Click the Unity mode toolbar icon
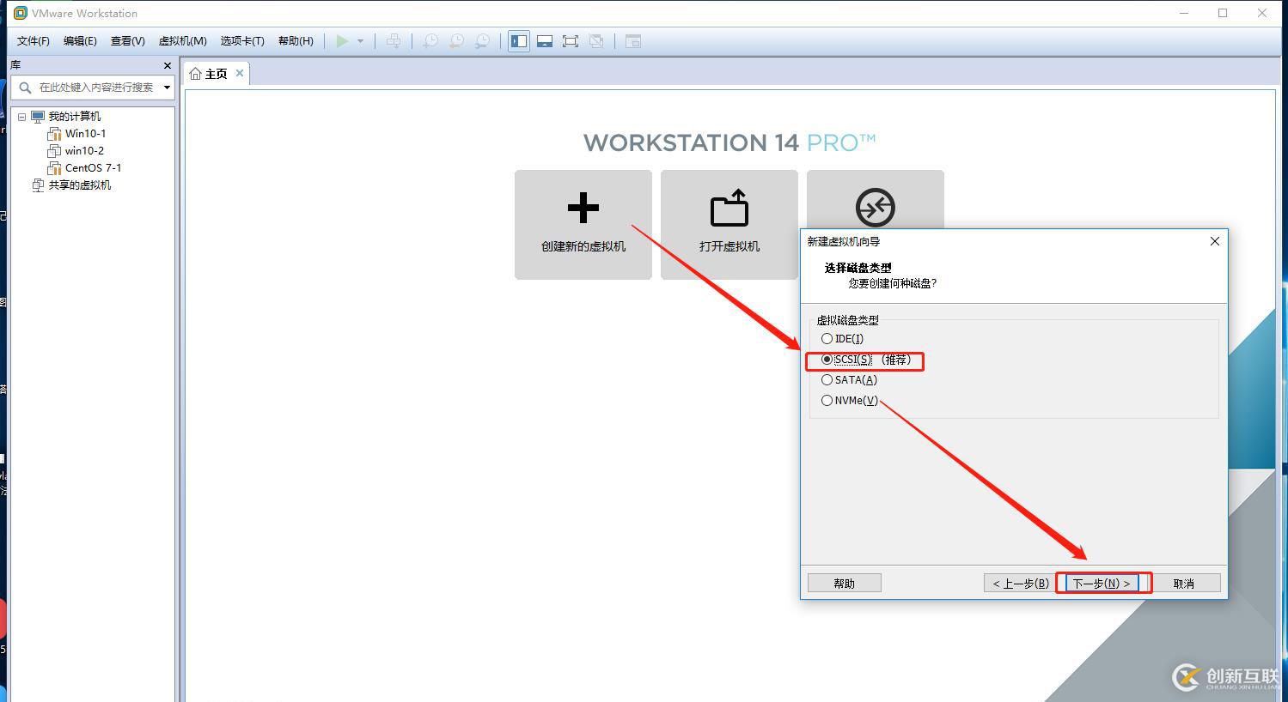Viewport: 1288px width, 702px height. coord(596,41)
